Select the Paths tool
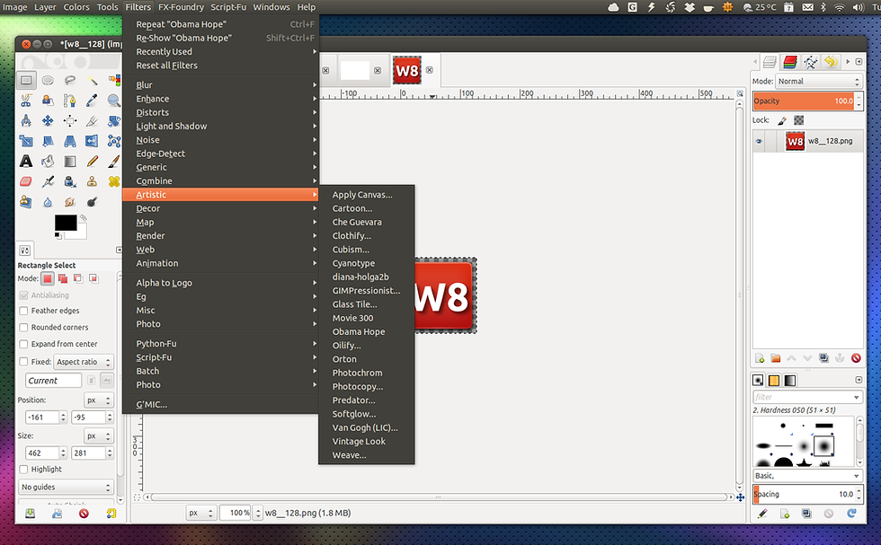881x545 pixels. [70, 101]
